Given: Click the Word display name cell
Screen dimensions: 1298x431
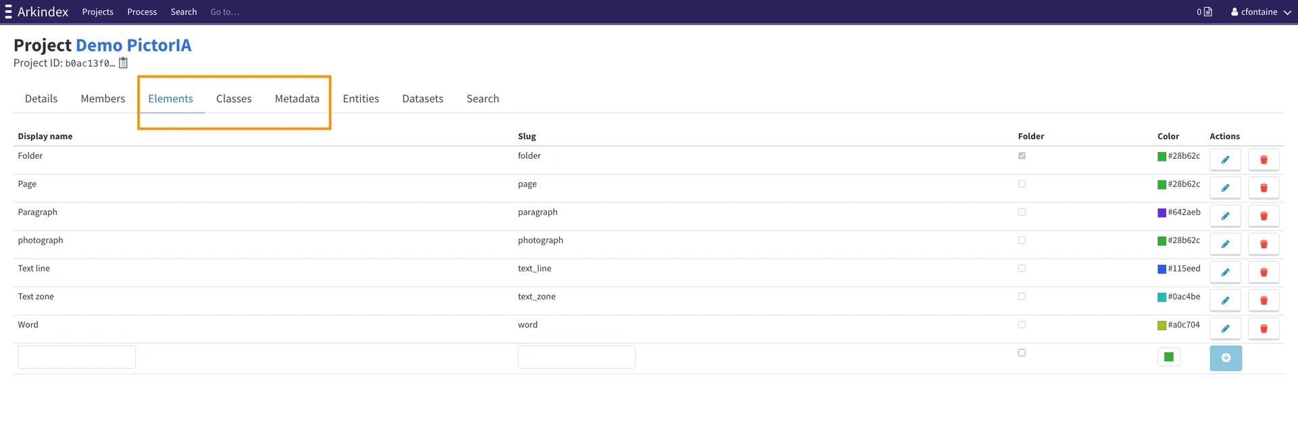Looking at the screenshot, I should point(28,324).
